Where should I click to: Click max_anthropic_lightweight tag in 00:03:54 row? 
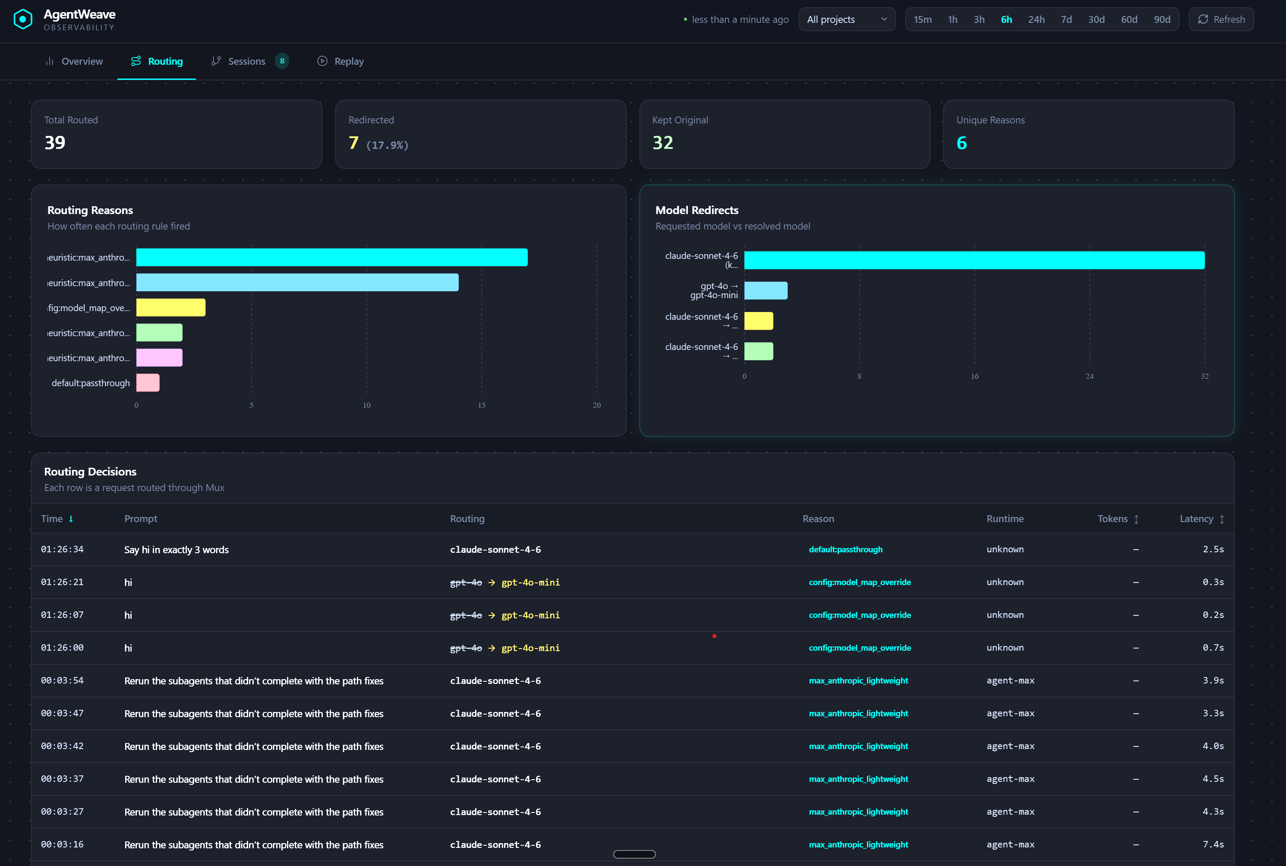[858, 680]
